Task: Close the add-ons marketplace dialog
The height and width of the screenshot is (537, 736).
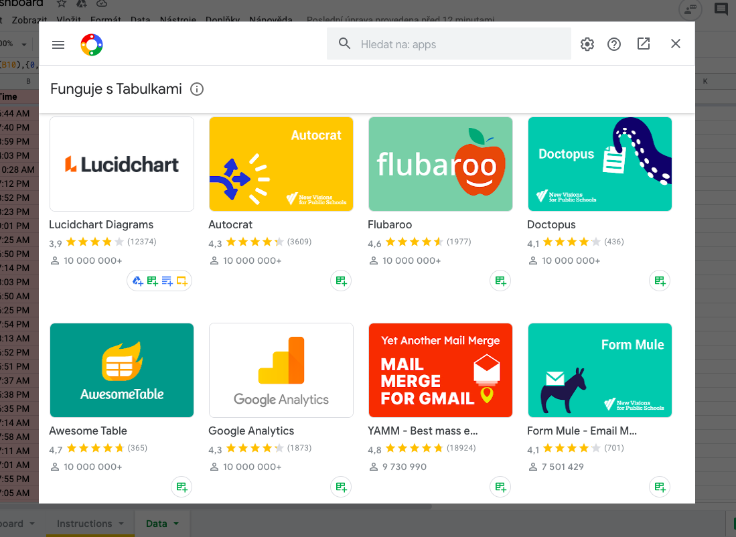Action: pos(676,44)
